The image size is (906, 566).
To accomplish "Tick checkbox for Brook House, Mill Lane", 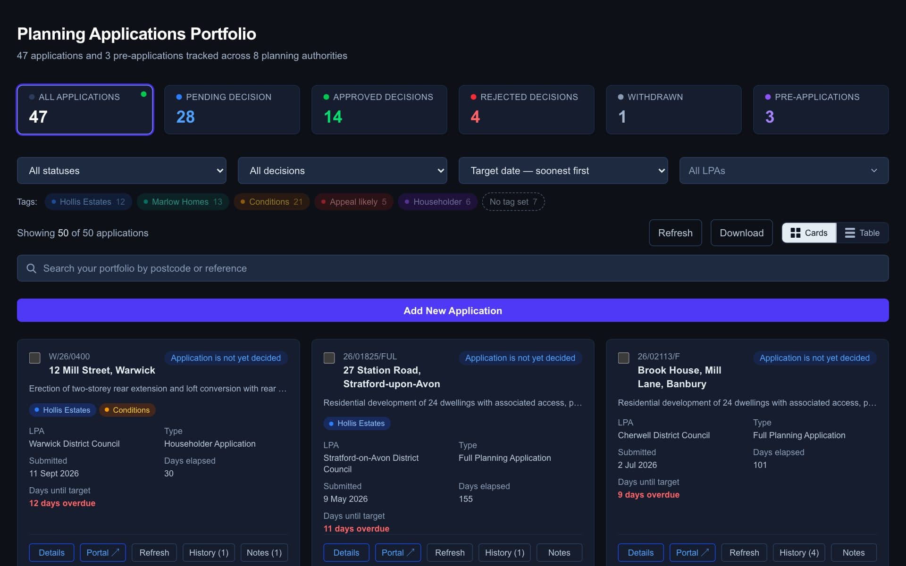I will pyautogui.click(x=623, y=358).
